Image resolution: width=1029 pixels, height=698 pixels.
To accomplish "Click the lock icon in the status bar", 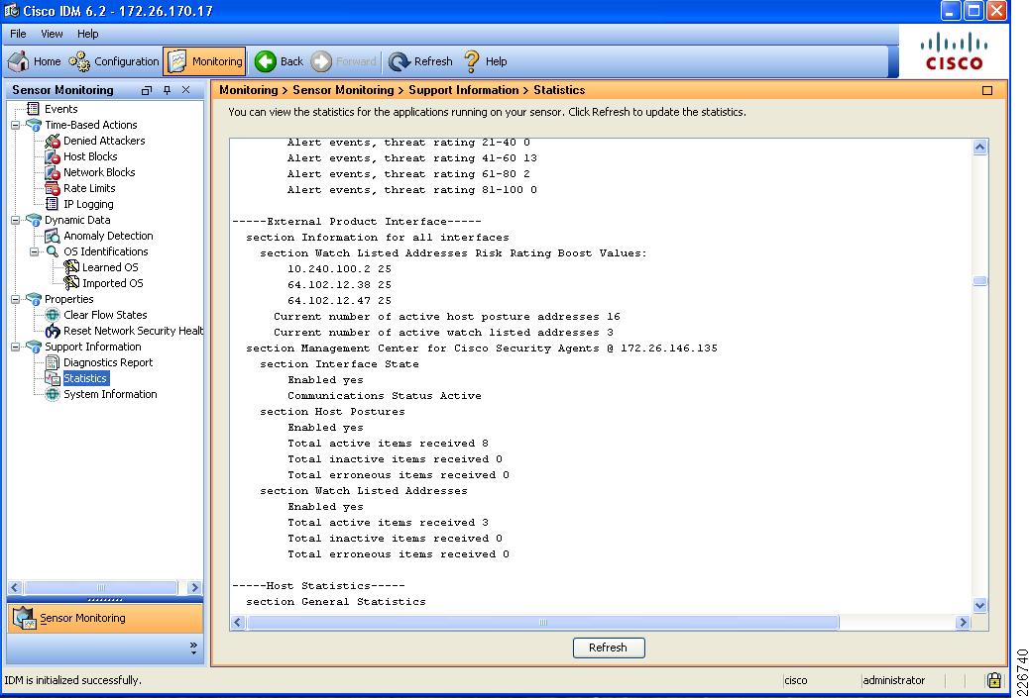I will tap(992, 680).
